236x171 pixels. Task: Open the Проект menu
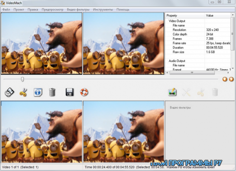click(18, 9)
